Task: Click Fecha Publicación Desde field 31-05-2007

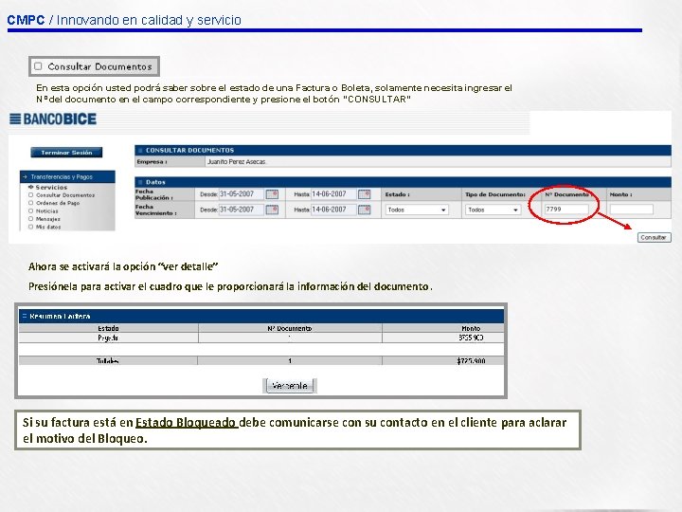Action: (x=242, y=194)
